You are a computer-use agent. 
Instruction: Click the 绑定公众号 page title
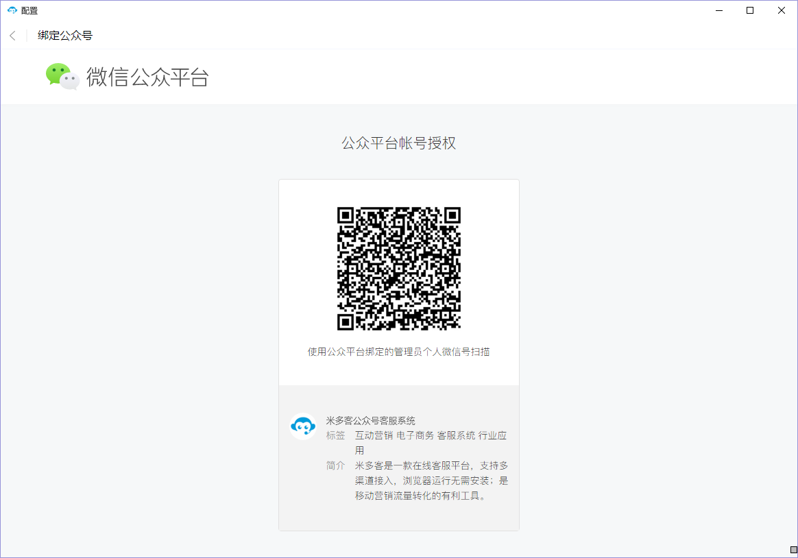(65, 36)
